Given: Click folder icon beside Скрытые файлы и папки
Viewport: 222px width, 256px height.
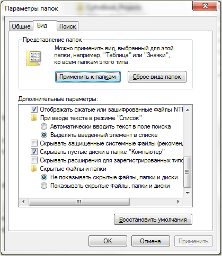Looking at the screenshot, I should 34,169.
